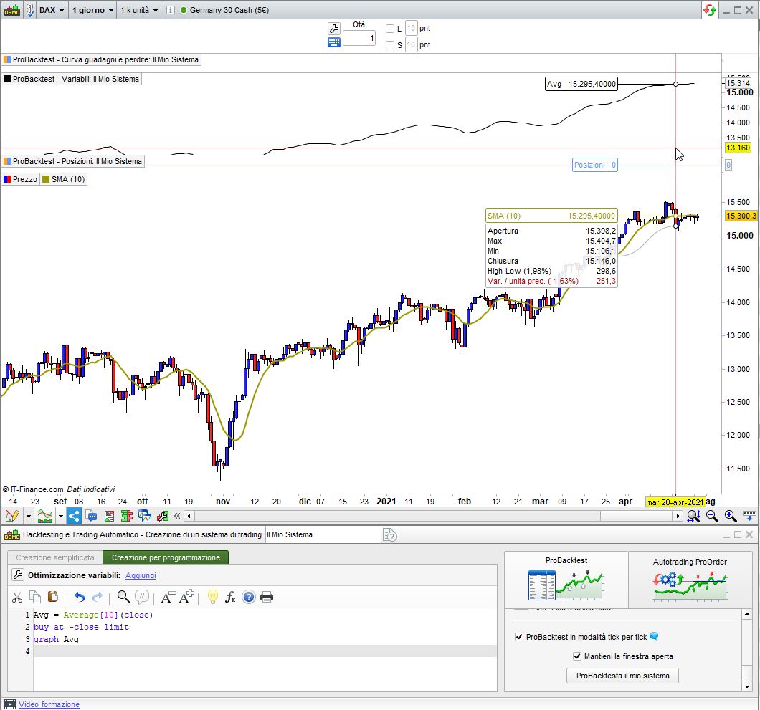Enable the L limit checkbox
Screen dimensions: 760x710
click(390, 29)
